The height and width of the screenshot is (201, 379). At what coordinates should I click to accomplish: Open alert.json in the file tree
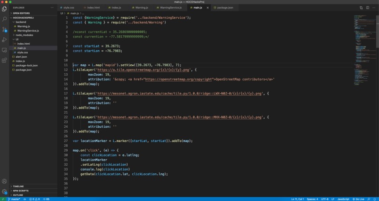[x=21, y=57]
